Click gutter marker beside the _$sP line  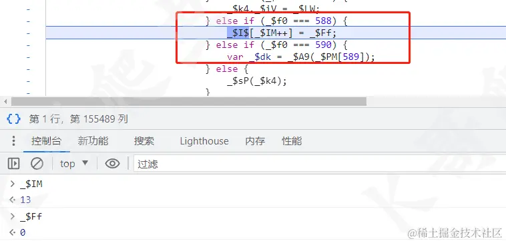(x=28, y=81)
